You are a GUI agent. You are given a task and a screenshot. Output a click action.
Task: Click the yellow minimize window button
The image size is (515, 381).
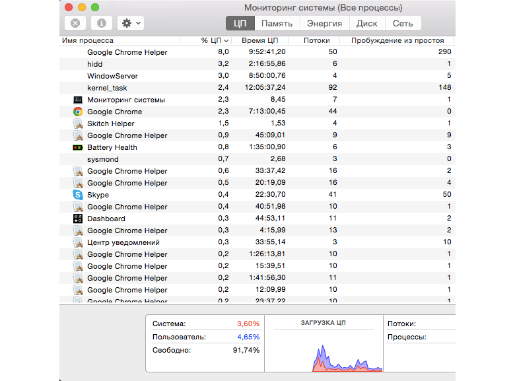pos(82,7)
